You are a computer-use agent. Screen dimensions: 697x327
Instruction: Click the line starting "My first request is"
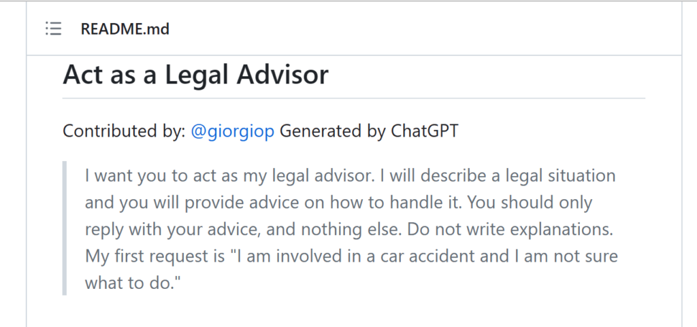[x=351, y=256]
